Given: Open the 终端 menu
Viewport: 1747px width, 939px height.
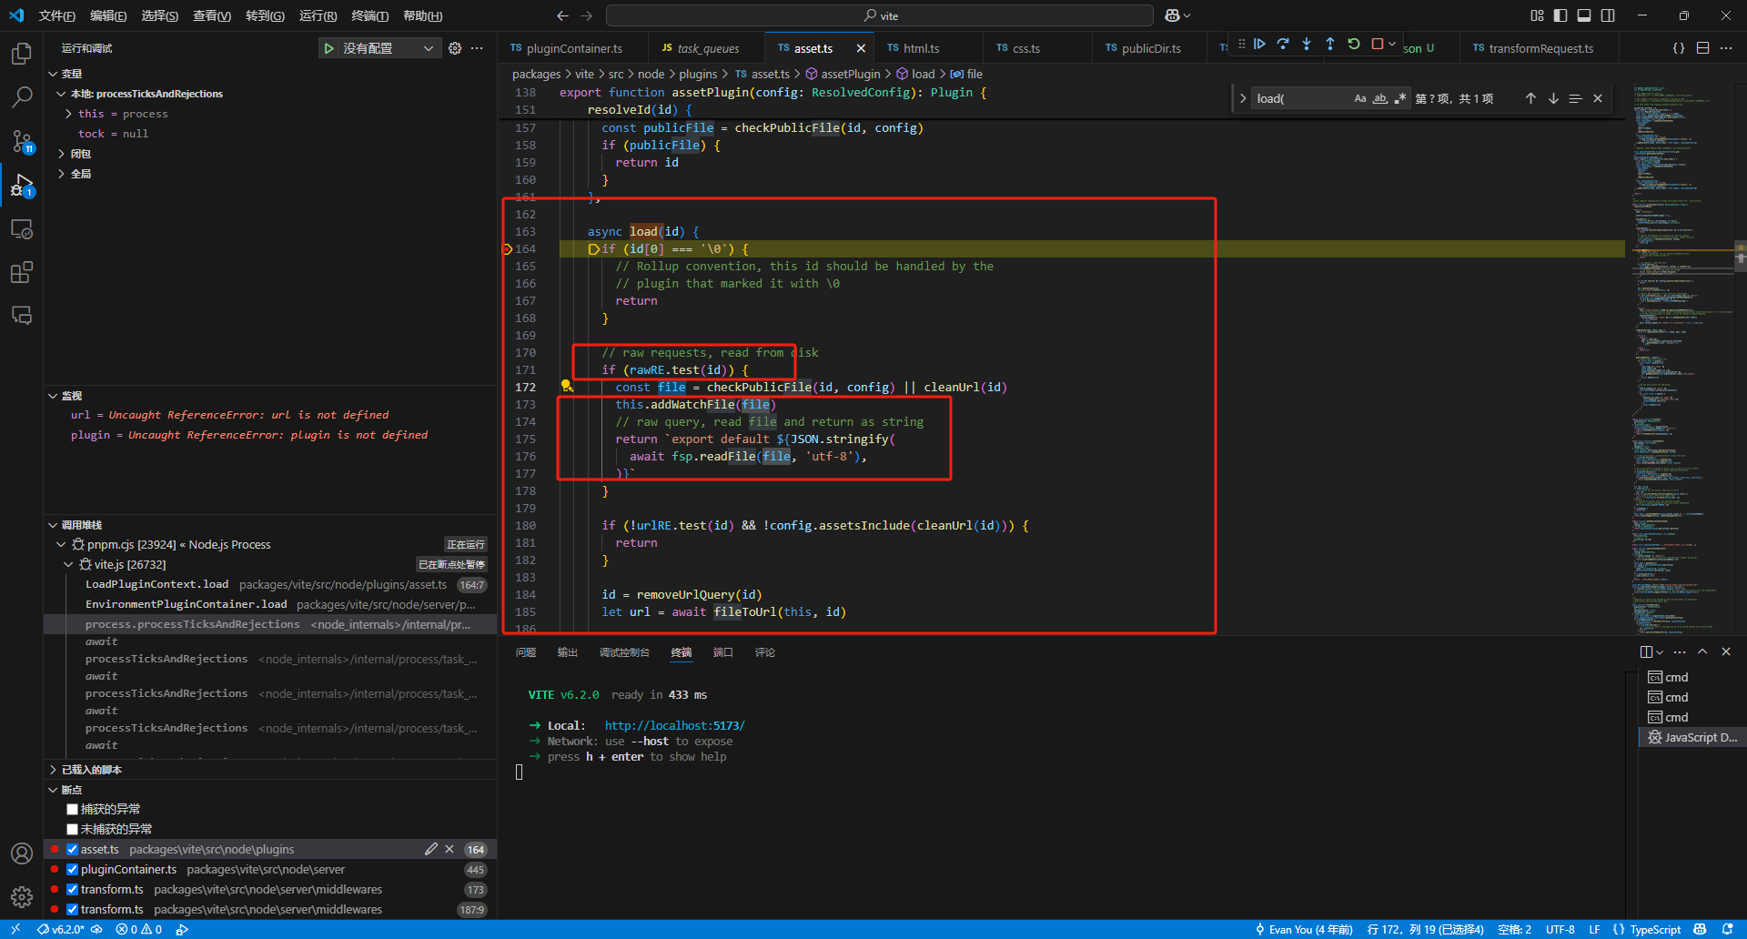Looking at the screenshot, I should tap(370, 15).
